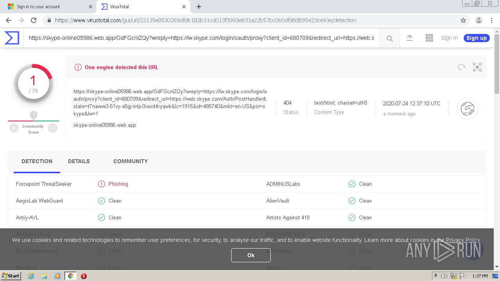500x281 pixels.
Task: Show hidden tray icons arrow
Action: 436,276
